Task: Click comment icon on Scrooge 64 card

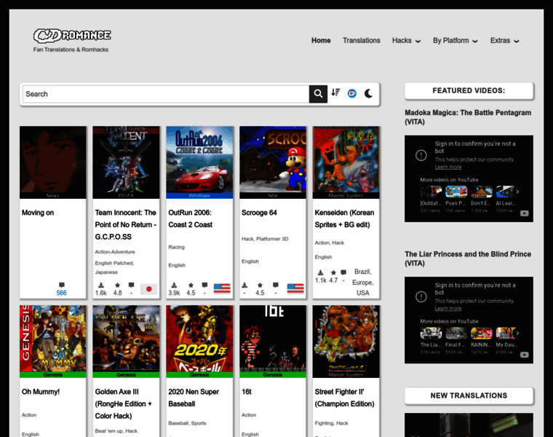Action: click(276, 285)
